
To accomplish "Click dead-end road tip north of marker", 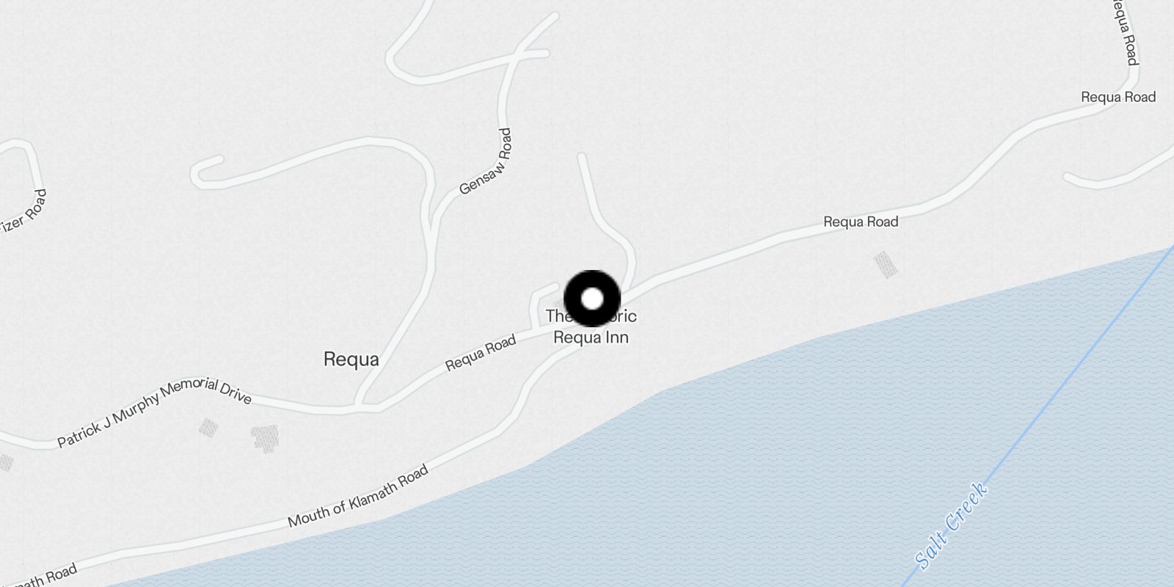I will (x=581, y=156).
